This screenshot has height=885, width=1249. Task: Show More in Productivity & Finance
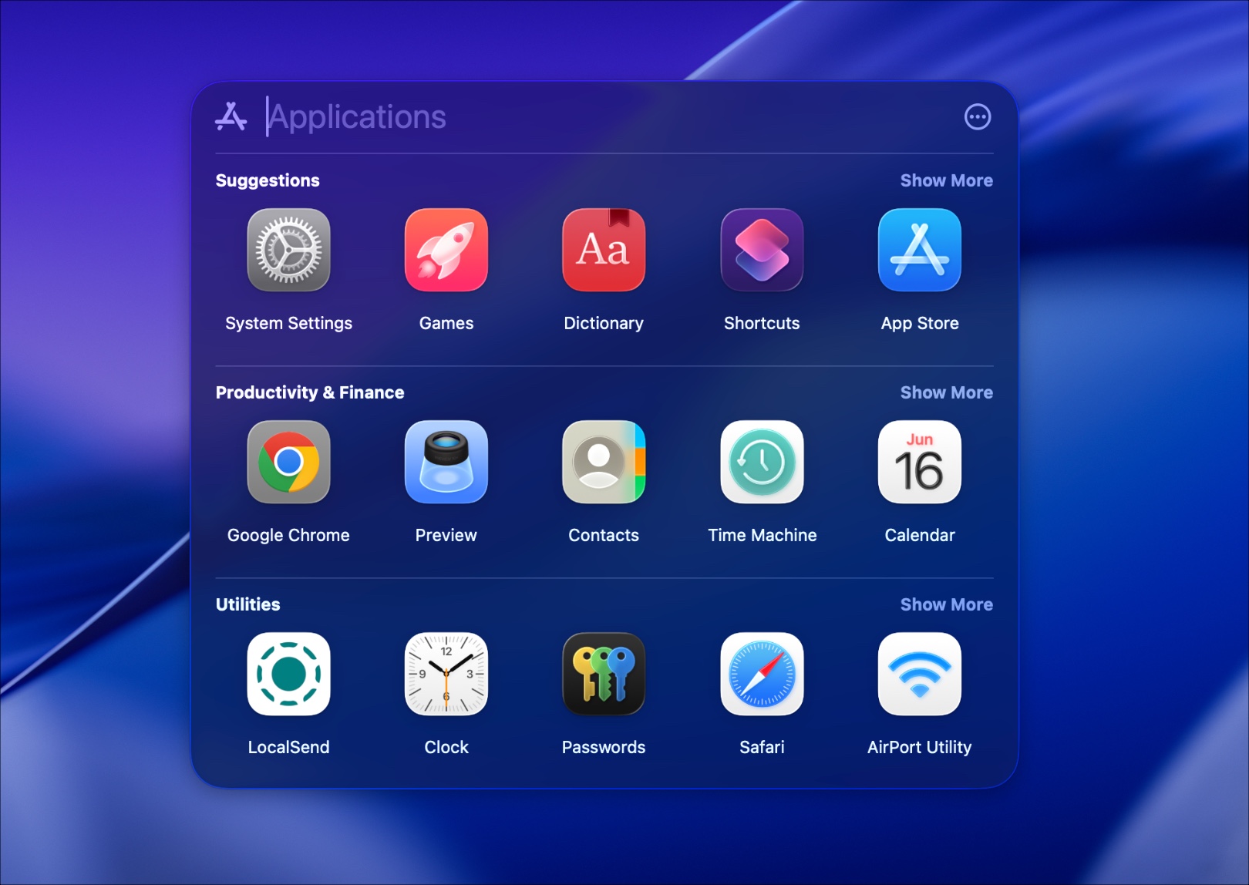pos(946,392)
